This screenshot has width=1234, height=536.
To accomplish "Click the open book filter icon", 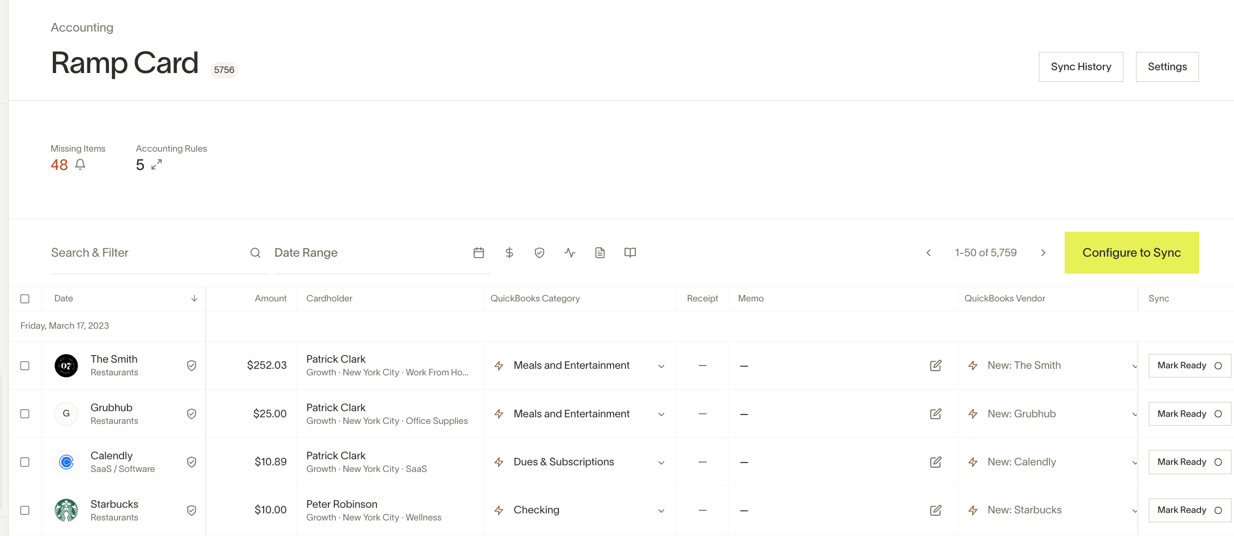I will point(630,252).
